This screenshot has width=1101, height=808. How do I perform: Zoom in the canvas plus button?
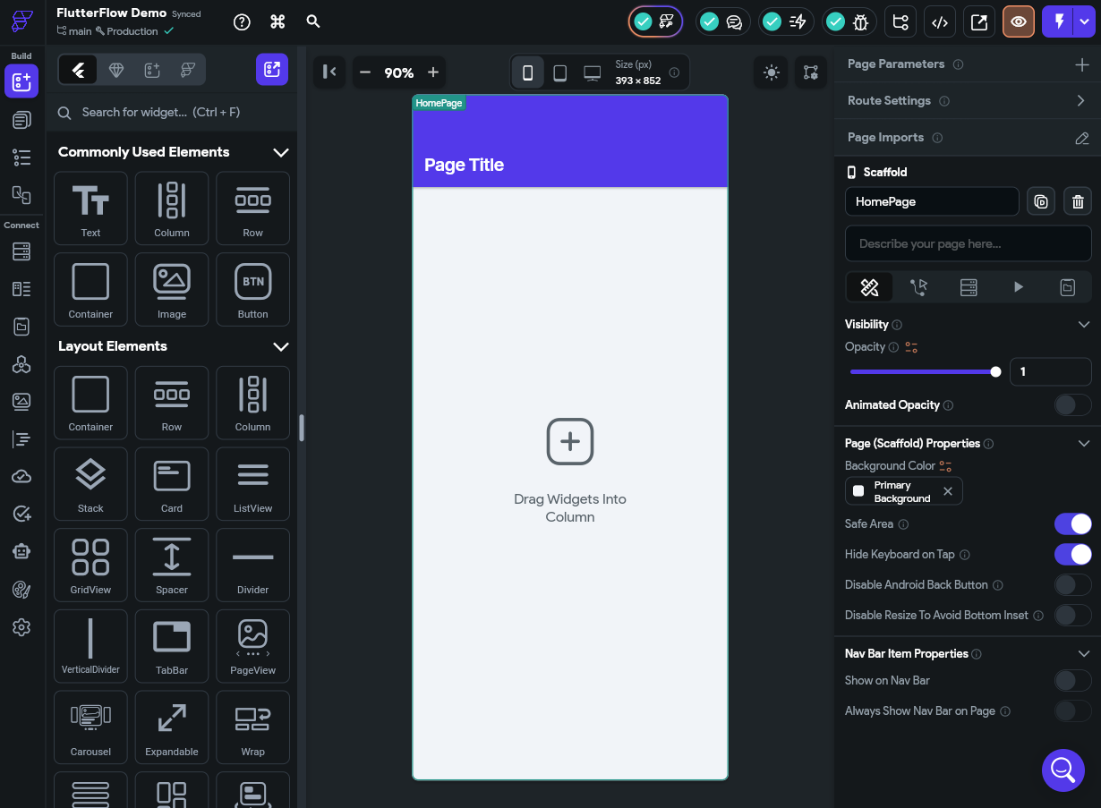click(433, 72)
